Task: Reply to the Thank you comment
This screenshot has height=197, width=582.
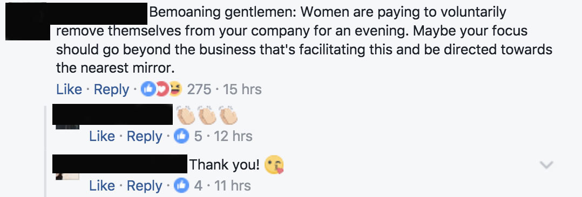Action: point(144,186)
